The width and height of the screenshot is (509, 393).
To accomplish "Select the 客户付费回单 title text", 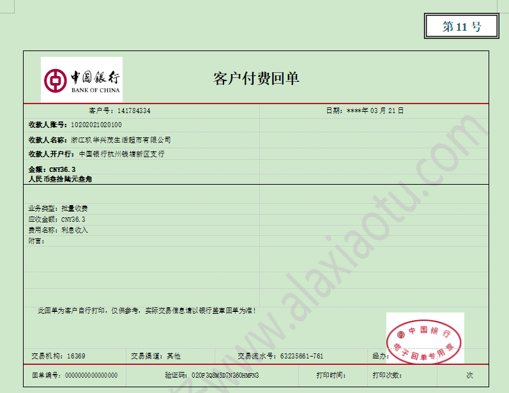I will tap(256, 79).
